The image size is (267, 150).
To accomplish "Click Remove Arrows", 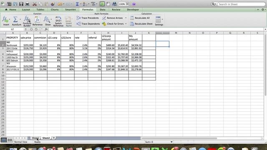I will point(113,18).
